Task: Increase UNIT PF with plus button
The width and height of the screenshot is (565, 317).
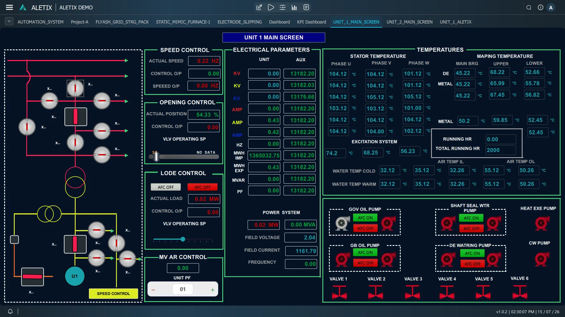Action: point(213,290)
